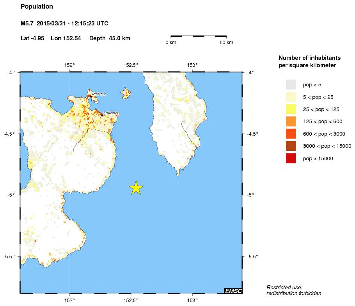Select the '600 < pop < 3000' swatch
This screenshot has height=306, width=355.
tap(291, 134)
